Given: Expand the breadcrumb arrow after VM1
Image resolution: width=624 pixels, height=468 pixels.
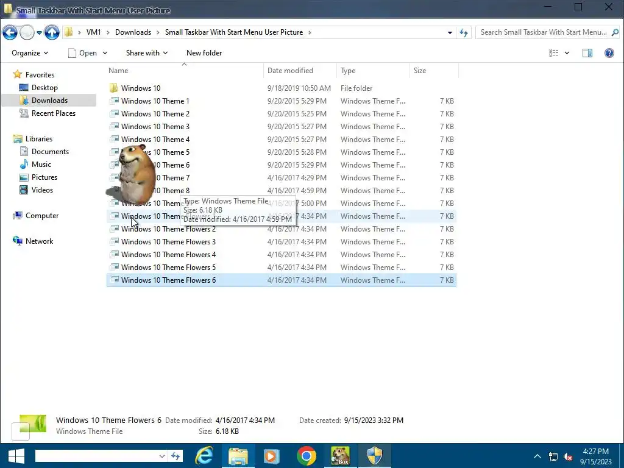Looking at the screenshot, I should pyautogui.click(x=108, y=33).
